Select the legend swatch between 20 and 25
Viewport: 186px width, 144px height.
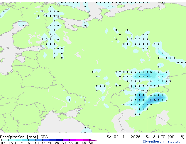click(52, 140)
